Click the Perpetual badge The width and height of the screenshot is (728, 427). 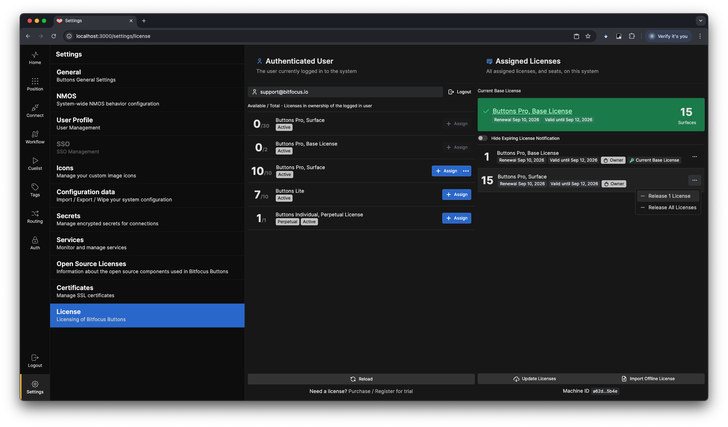pyautogui.click(x=288, y=222)
